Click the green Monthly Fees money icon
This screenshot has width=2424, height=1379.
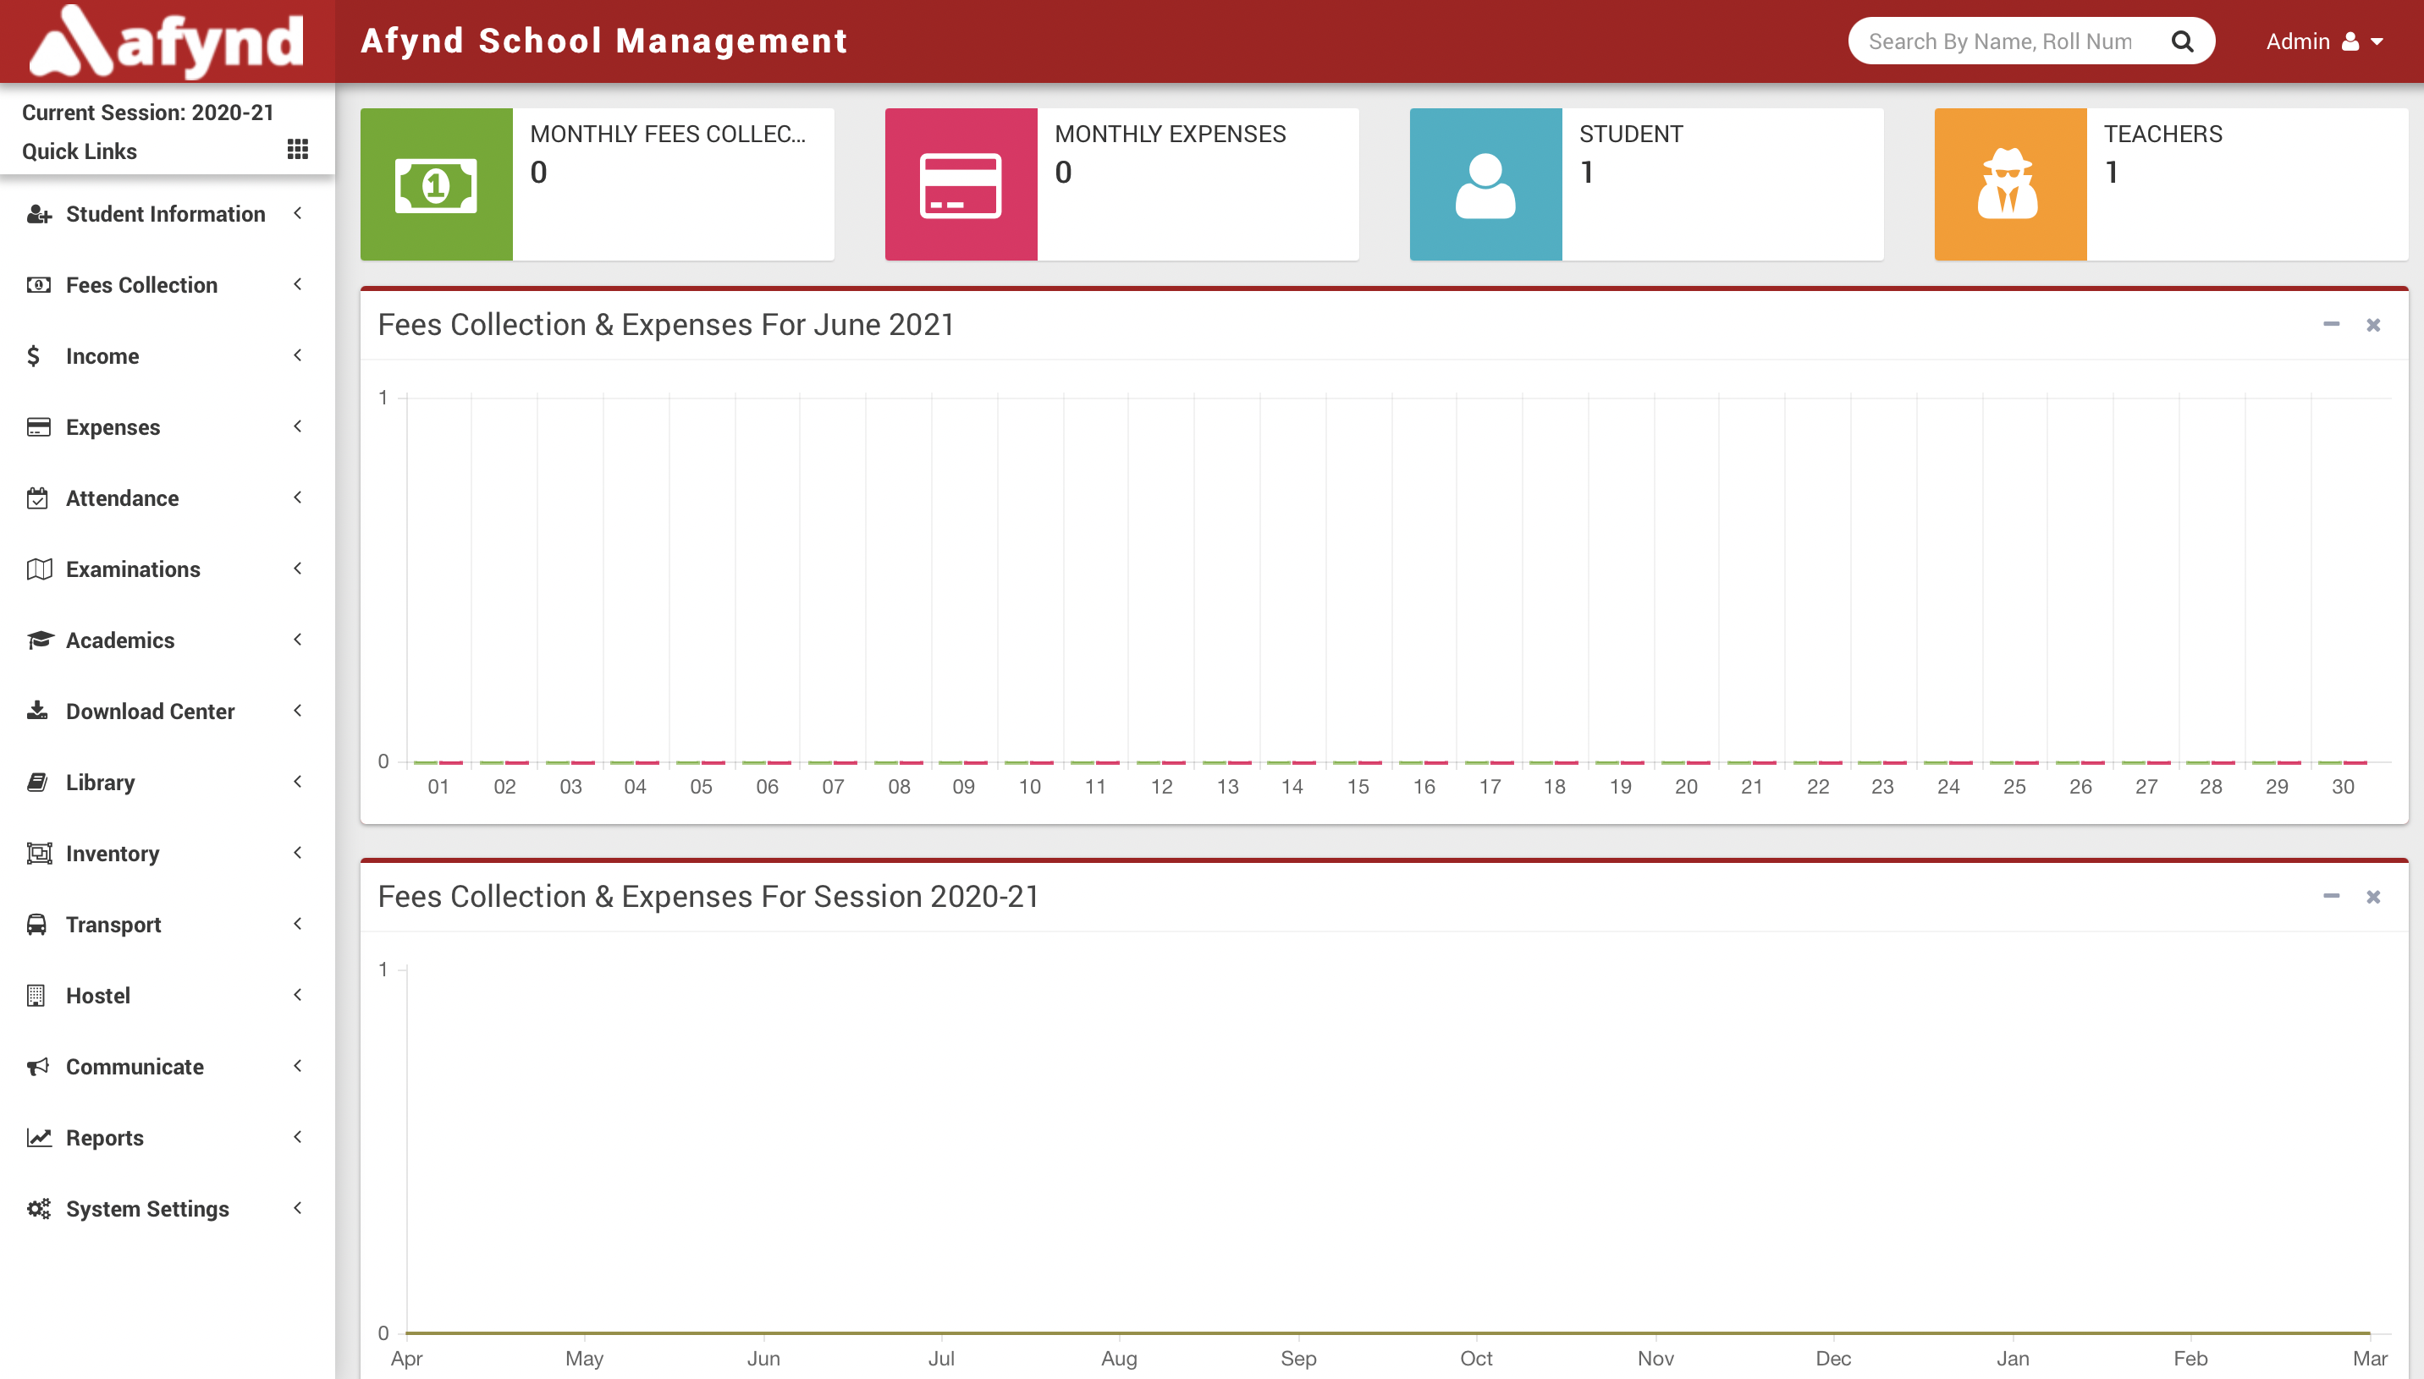436,184
